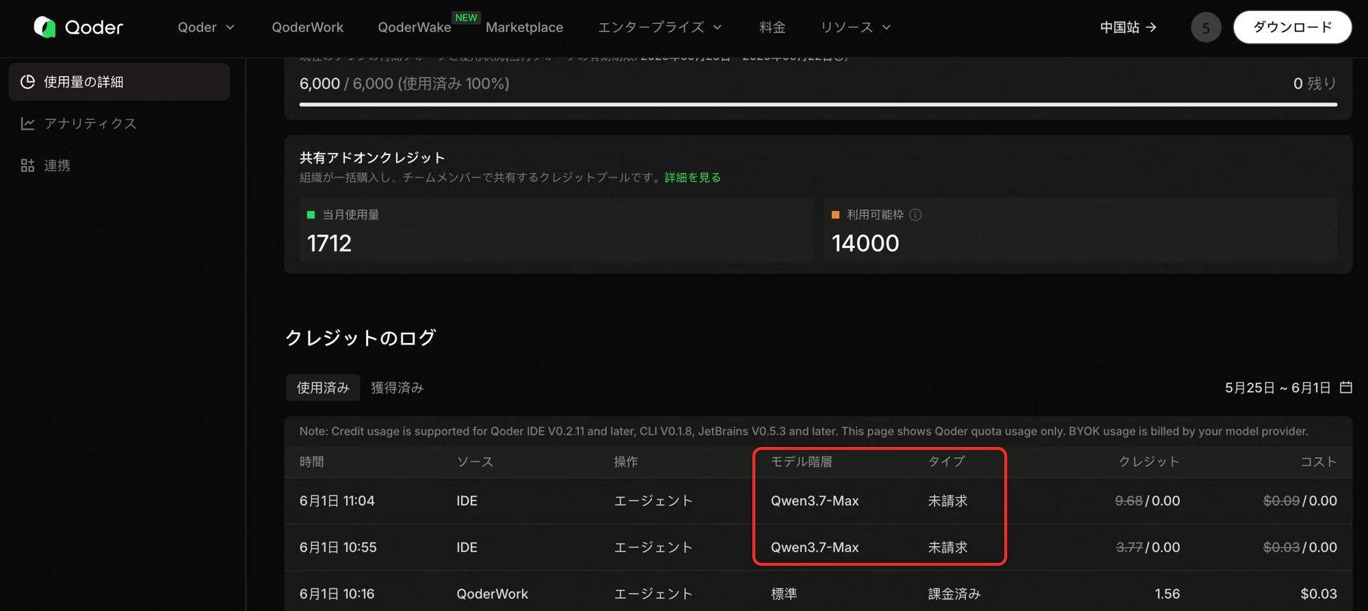Viewport: 1368px width, 611px height.
Task: Click the analytics chart icon in sidebar
Action: [x=27, y=124]
